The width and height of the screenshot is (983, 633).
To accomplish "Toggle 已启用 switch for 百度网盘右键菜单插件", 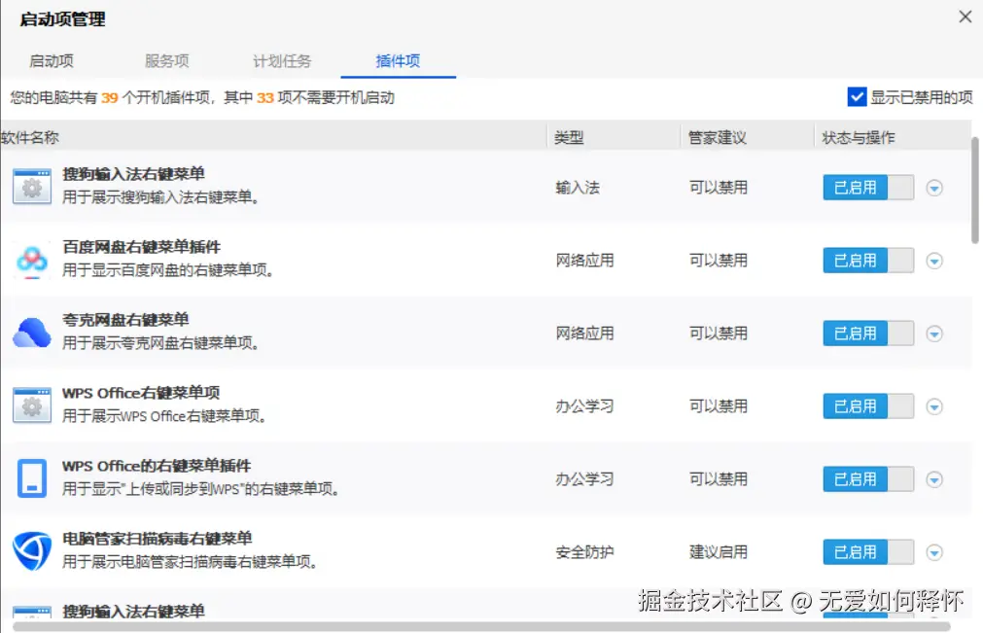I will 868,260.
